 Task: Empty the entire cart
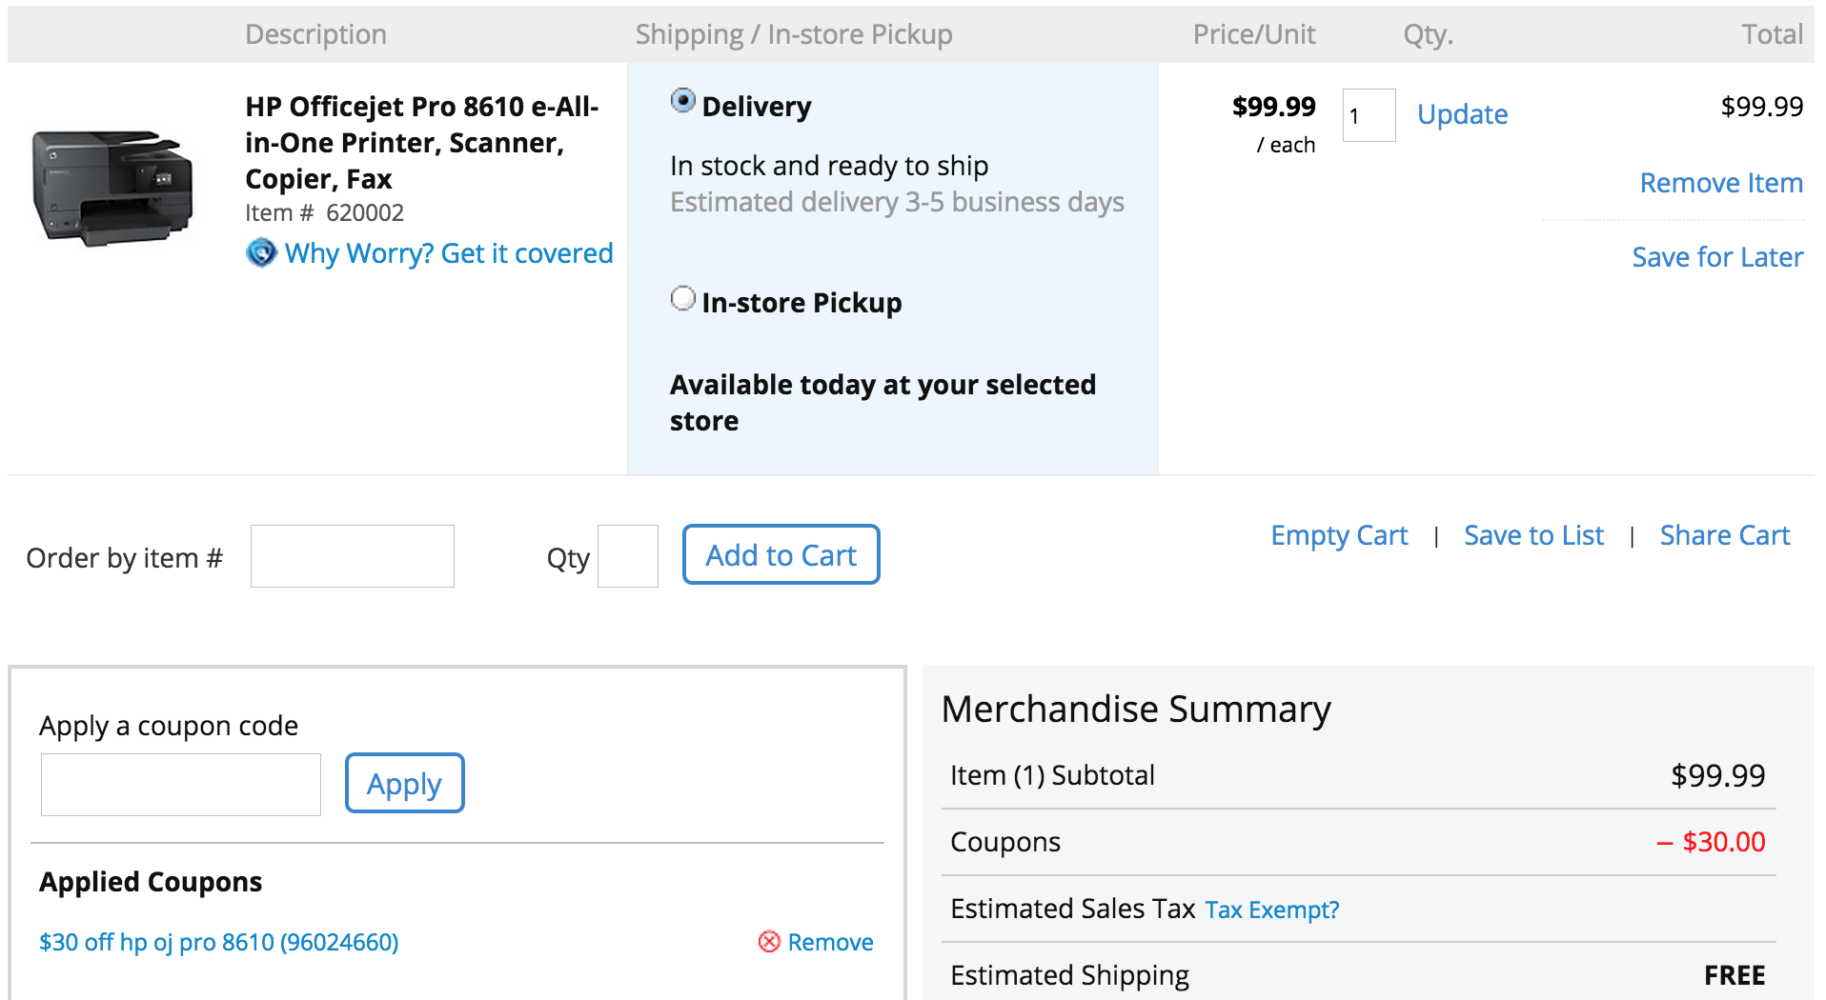[1339, 535]
